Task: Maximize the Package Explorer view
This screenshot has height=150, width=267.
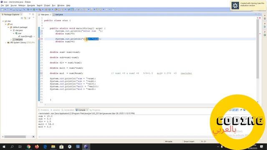Action: click(x=33, y=14)
